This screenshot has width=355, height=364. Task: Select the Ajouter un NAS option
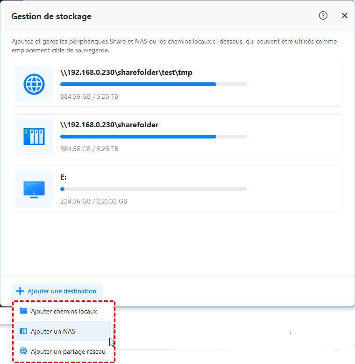point(53,331)
